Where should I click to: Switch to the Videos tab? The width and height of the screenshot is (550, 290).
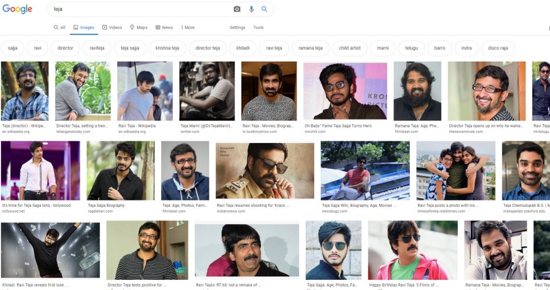coord(112,27)
